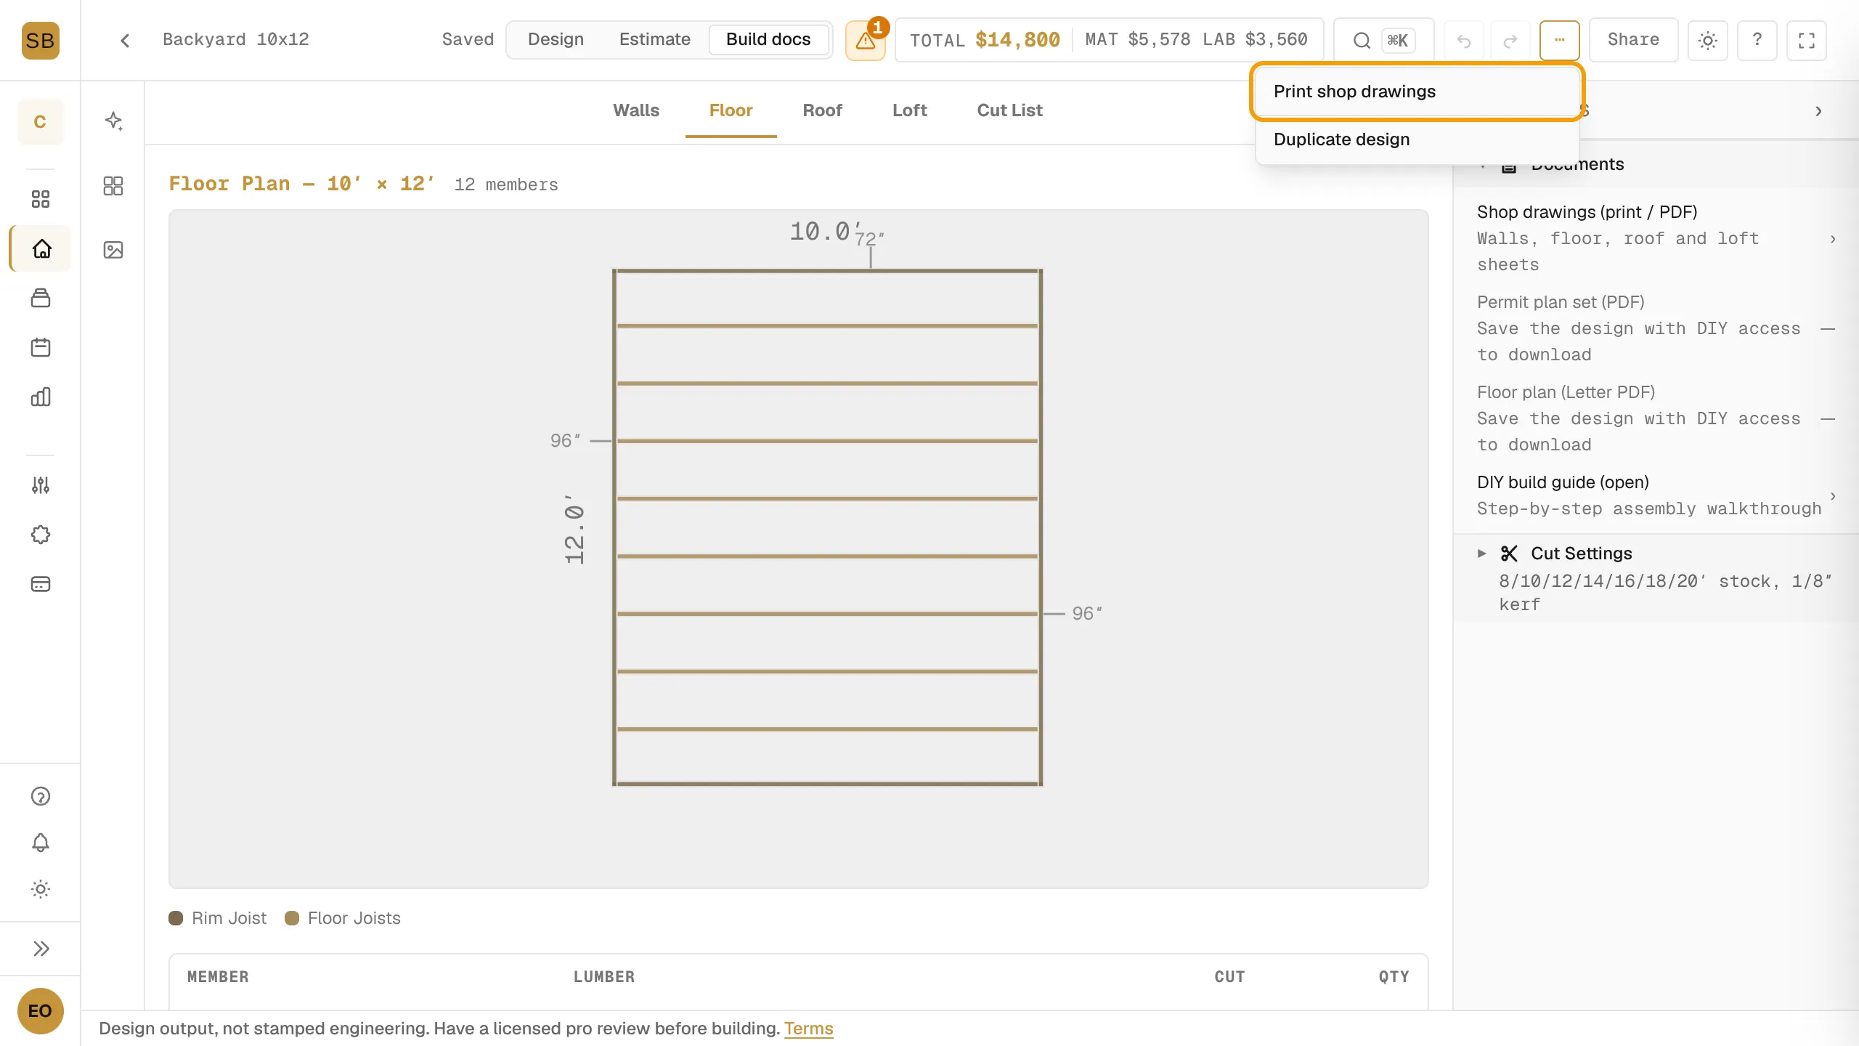The width and height of the screenshot is (1859, 1046).
Task: Go back with the left chevron arrow
Action: click(x=125, y=40)
